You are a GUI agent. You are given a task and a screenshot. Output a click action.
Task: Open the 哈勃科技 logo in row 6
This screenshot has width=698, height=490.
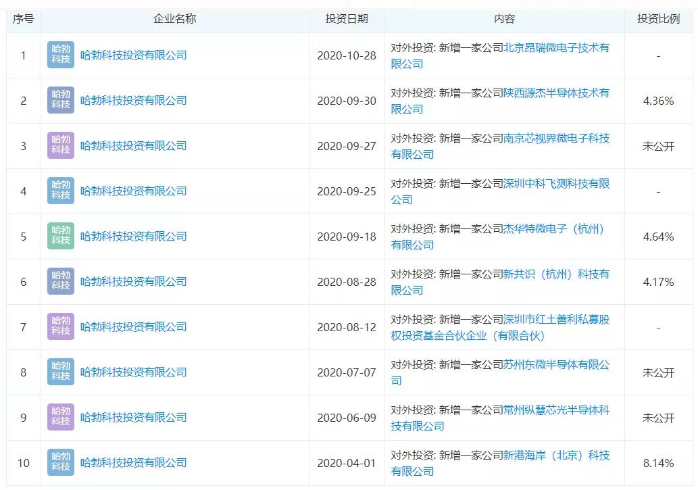click(x=61, y=282)
